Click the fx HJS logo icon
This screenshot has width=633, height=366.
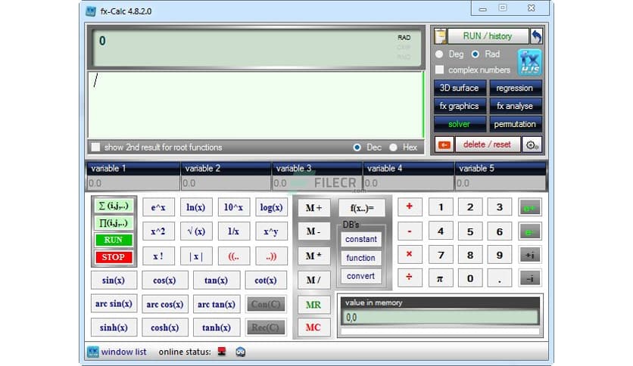(529, 62)
